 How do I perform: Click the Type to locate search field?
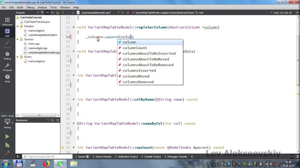(45, 156)
